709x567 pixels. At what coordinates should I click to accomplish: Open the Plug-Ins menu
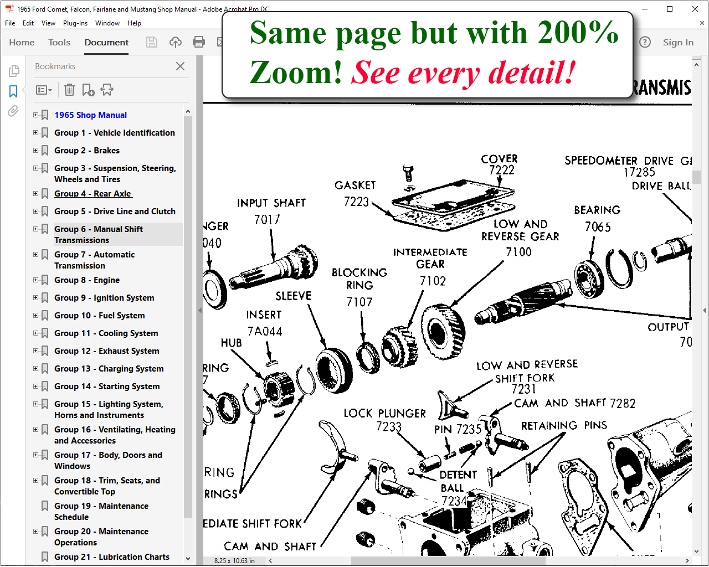pyautogui.click(x=75, y=23)
